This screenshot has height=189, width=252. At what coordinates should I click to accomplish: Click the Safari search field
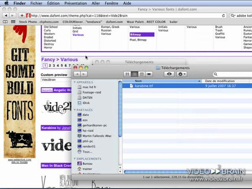click(x=241, y=15)
